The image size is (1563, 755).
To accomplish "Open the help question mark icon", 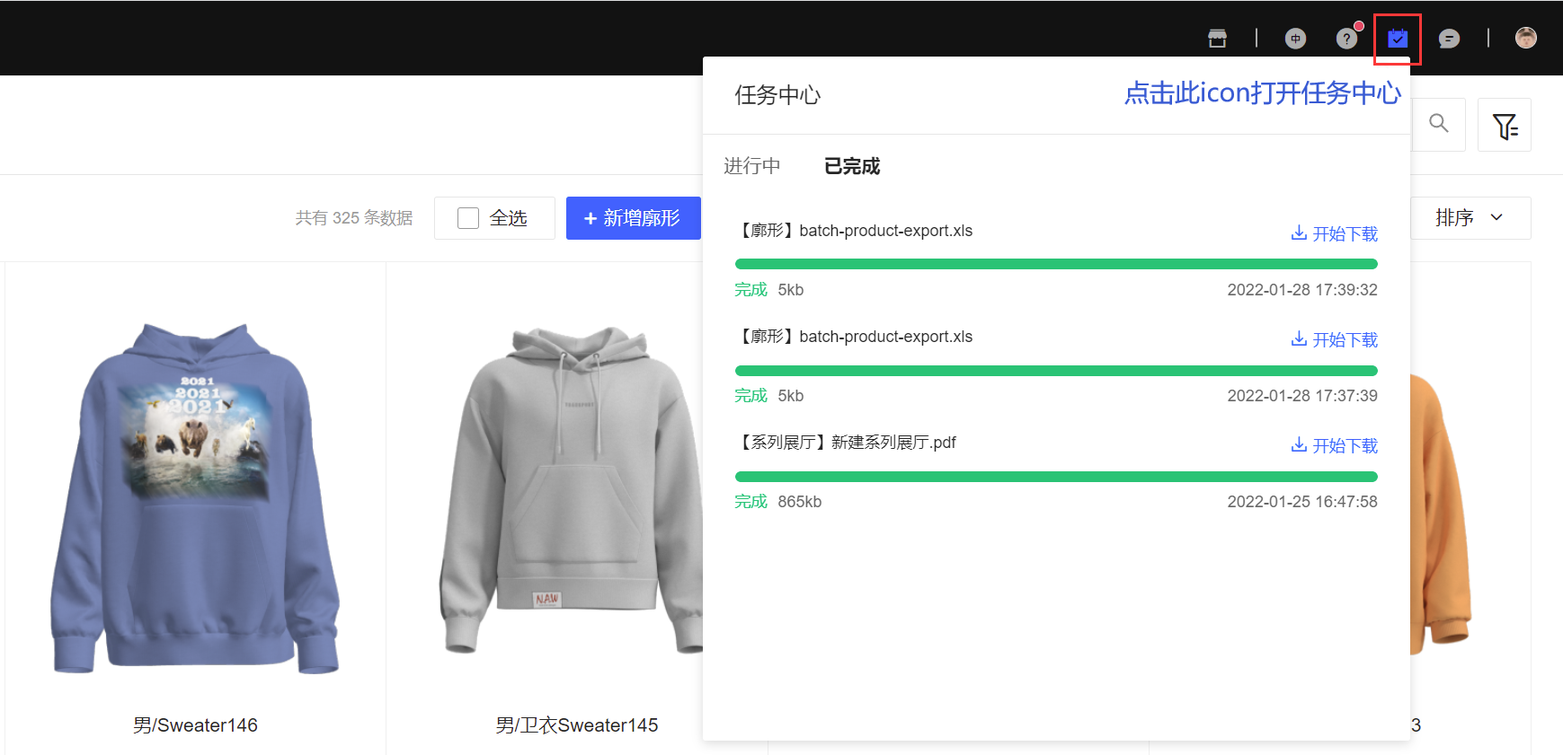I will 1346,39.
